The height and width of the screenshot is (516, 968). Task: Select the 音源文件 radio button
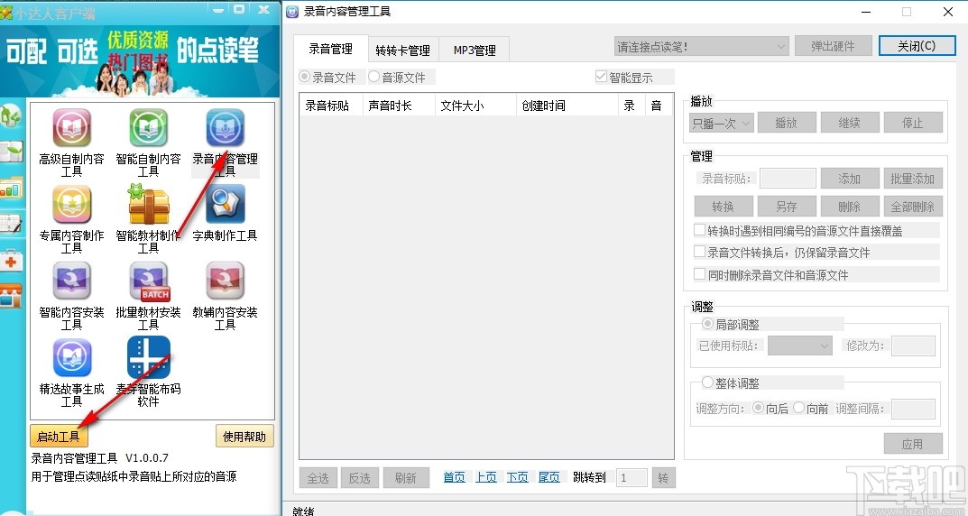pos(373,77)
